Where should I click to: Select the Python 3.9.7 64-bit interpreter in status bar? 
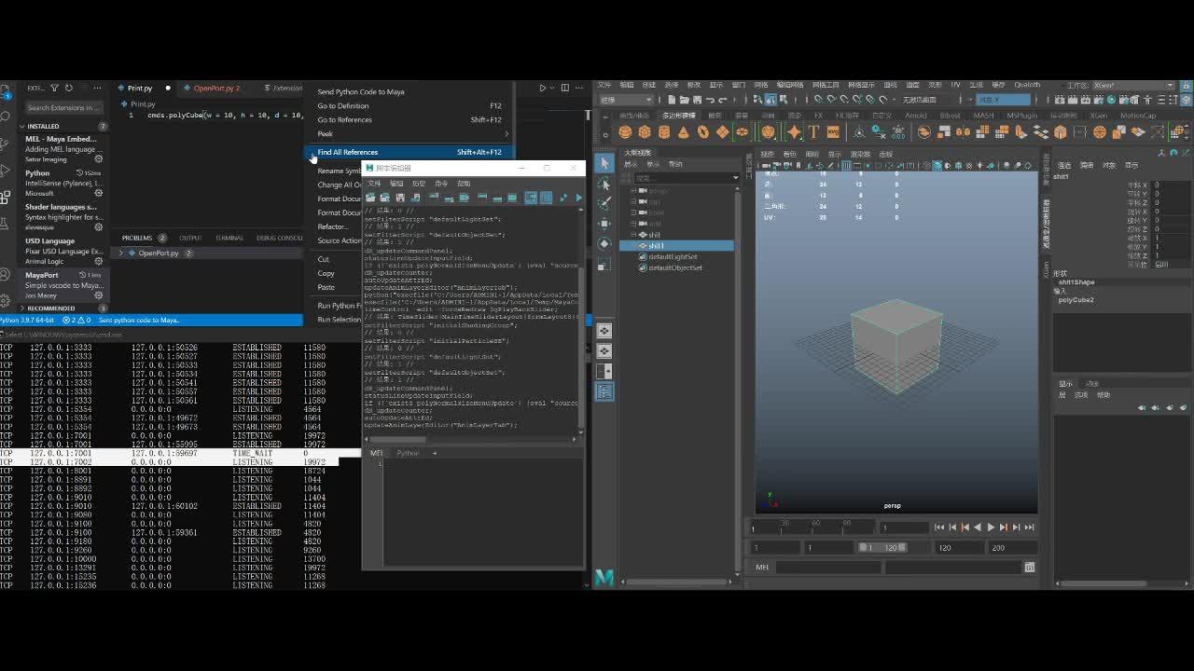(x=28, y=320)
